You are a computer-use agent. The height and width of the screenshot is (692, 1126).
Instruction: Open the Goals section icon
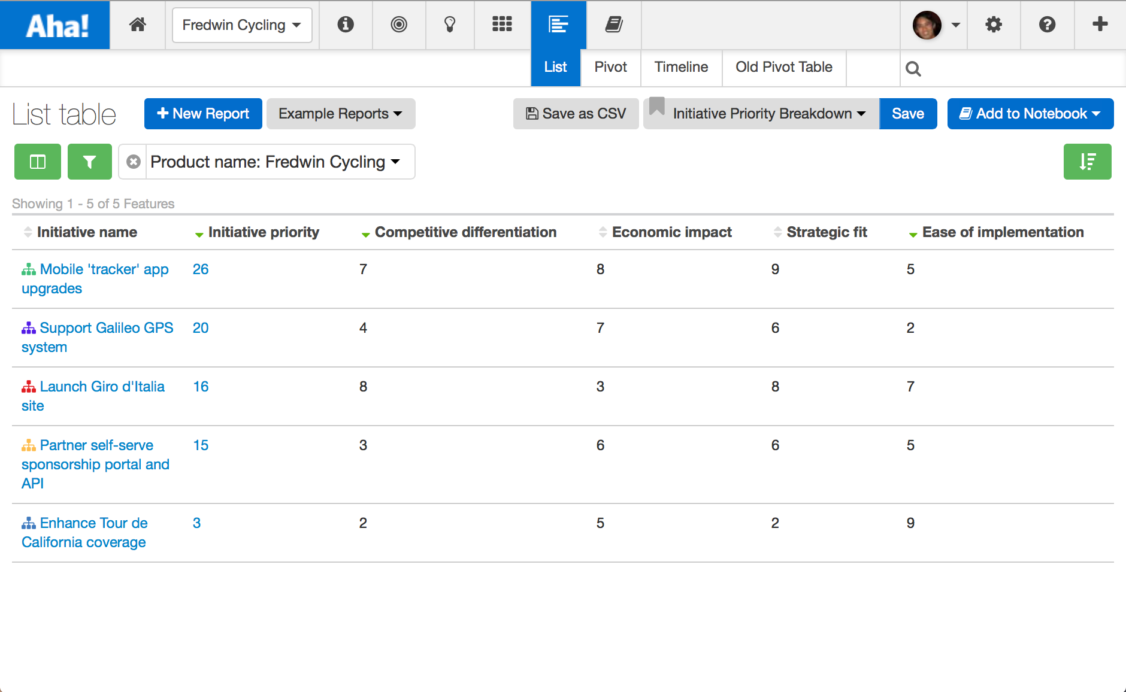click(399, 25)
